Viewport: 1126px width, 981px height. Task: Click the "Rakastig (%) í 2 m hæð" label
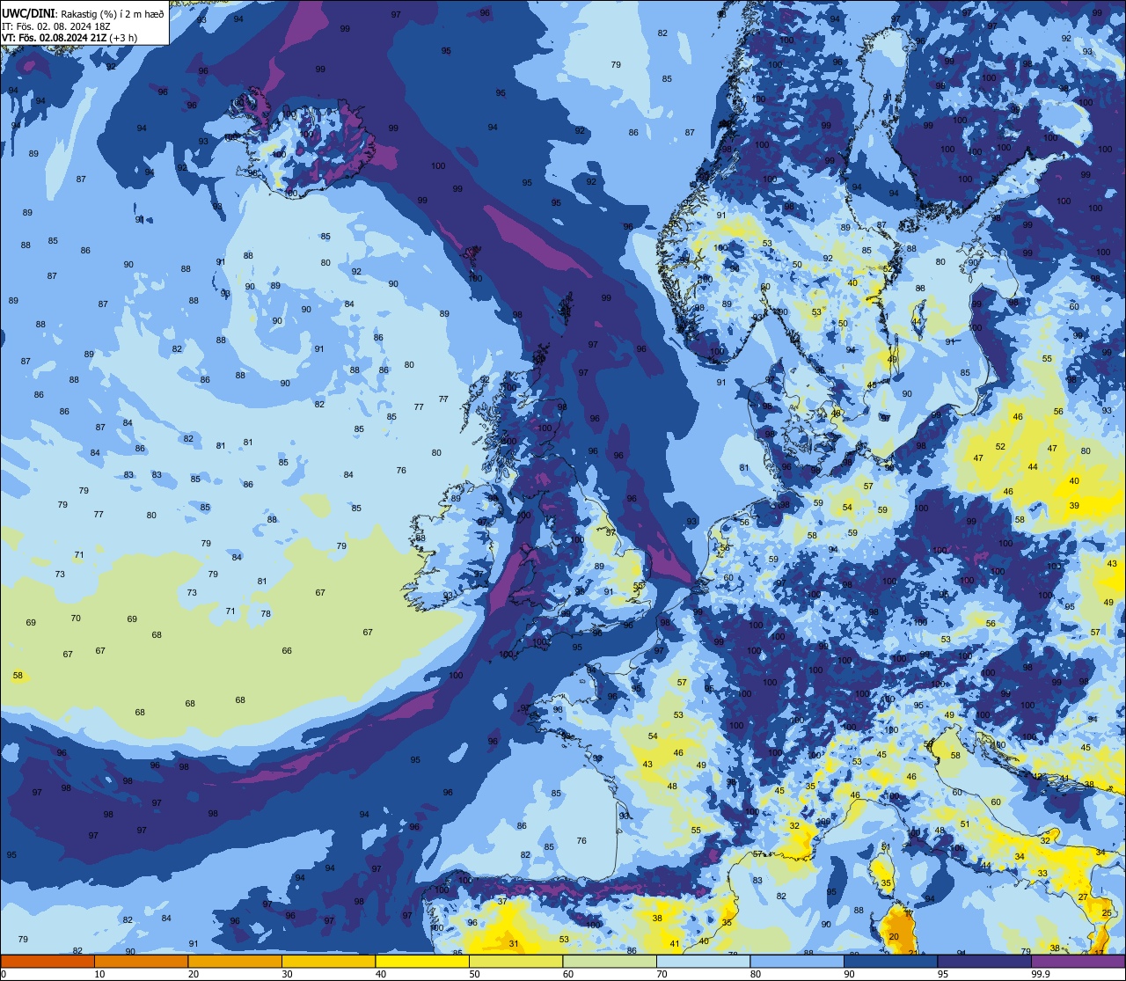112,14
